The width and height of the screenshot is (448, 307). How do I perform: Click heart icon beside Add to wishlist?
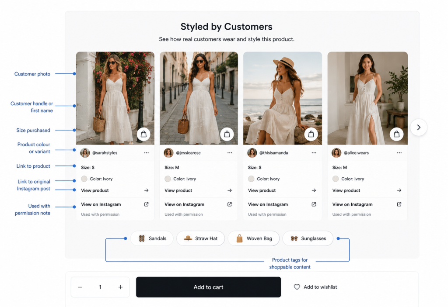(x=297, y=287)
